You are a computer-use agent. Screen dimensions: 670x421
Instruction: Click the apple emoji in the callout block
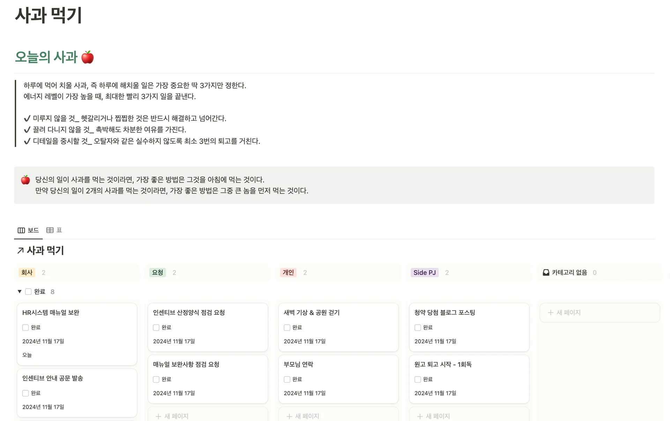click(x=25, y=179)
